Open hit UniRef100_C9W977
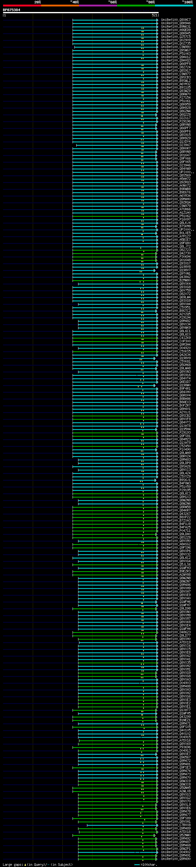Image resolution: width=196 pixels, height=867 pixels. 176,74
